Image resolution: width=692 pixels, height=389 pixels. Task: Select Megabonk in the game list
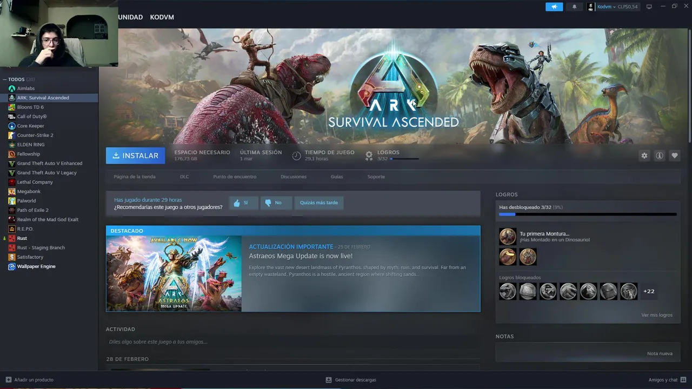pyautogui.click(x=29, y=191)
